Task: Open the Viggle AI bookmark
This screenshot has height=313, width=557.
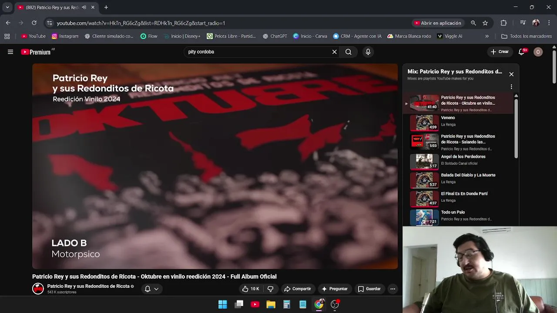Action: (450, 36)
